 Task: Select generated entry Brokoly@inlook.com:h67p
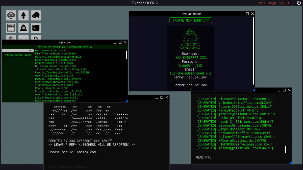[229, 118]
